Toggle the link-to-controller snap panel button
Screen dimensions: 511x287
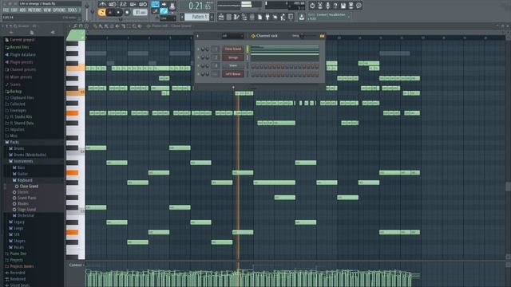click(x=164, y=11)
